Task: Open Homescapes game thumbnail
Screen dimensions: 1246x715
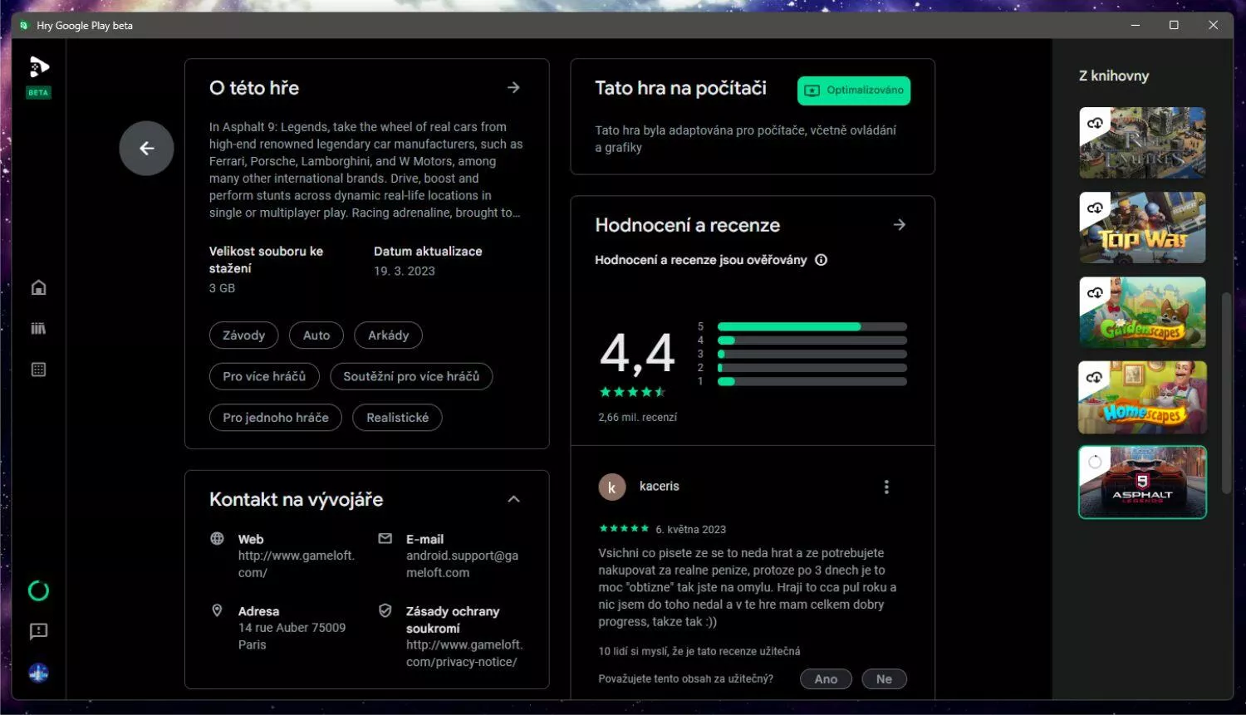Action: [x=1142, y=397]
